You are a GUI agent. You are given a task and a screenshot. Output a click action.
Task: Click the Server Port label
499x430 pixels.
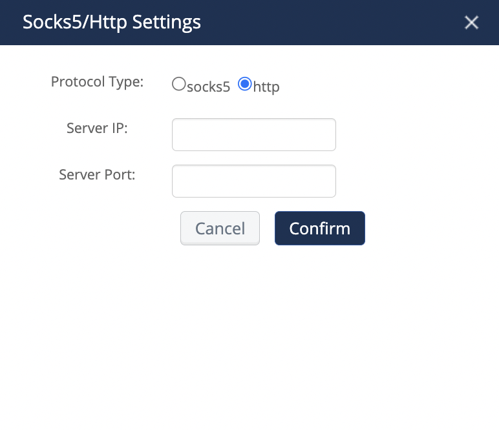coord(97,174)
